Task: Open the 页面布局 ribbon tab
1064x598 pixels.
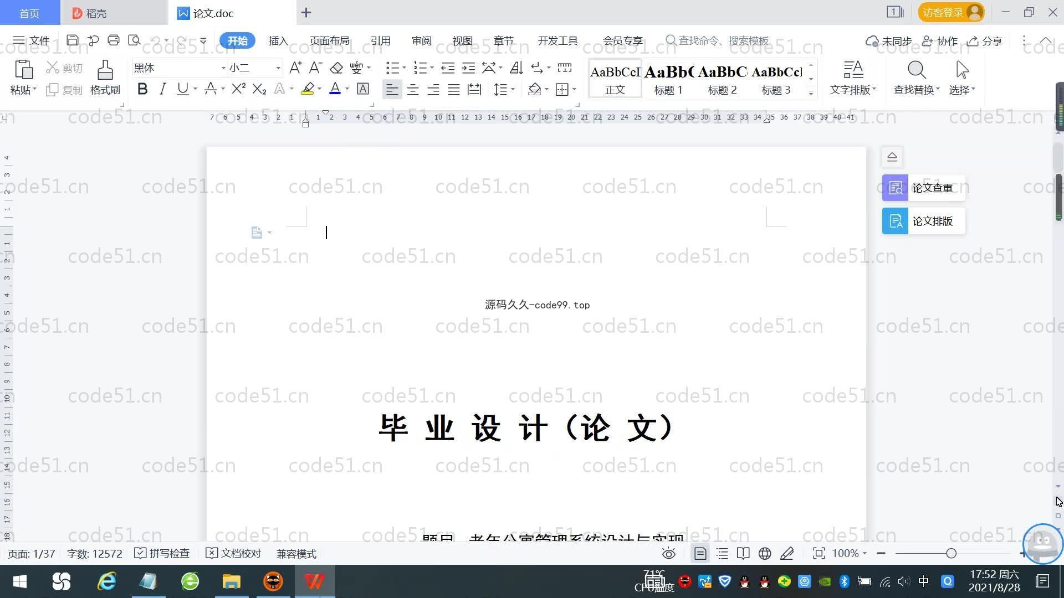Action: 329,41
